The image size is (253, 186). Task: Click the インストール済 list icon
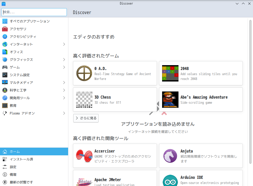[5, 159]
